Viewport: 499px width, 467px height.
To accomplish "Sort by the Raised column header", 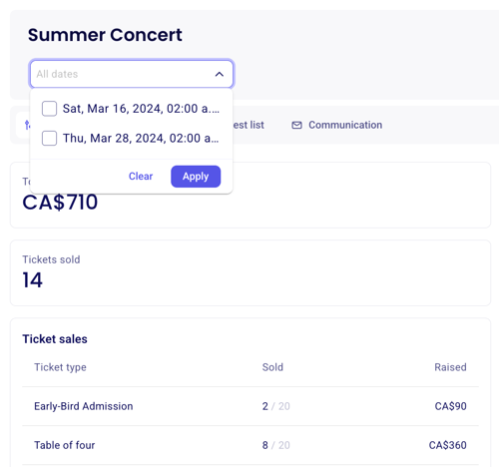I will 450,367.
